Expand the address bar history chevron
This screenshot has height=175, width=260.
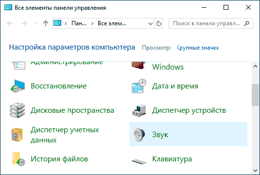tap(150, 23)
